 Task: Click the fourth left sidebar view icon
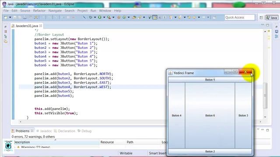click(x=6, y=41)
